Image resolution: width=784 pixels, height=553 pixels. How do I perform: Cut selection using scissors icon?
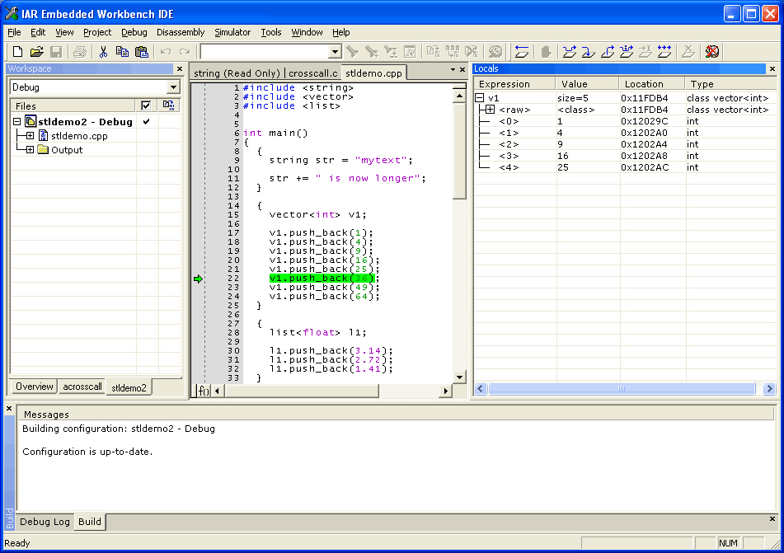point(104,51)
